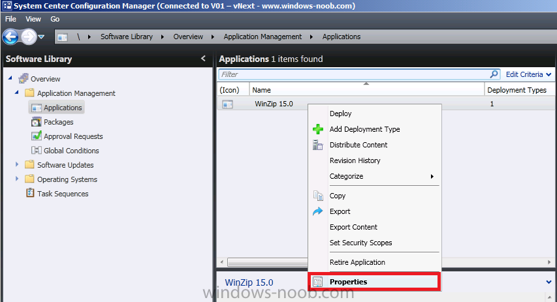Expand the arrow after Overview breadcrumb
The height and width of the screenshot is (302, 557).
(x=212, y=37)
